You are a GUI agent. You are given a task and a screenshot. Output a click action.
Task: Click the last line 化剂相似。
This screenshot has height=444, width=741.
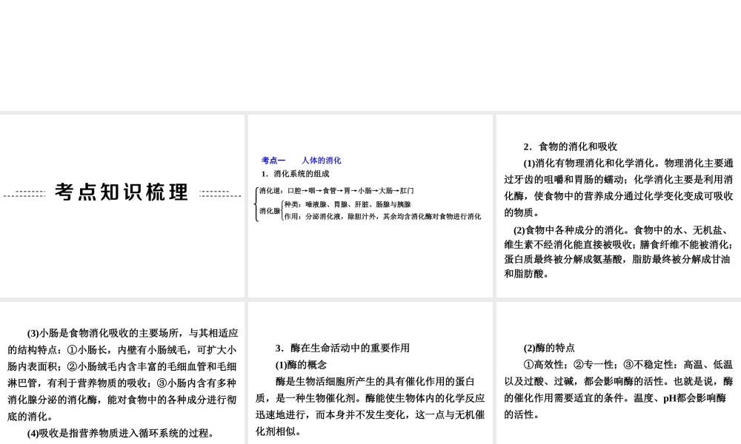(x=279, y=431)
